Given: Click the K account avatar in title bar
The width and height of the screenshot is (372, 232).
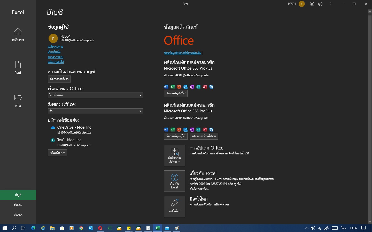Looking at the screenshot, I should click(302, 4).
